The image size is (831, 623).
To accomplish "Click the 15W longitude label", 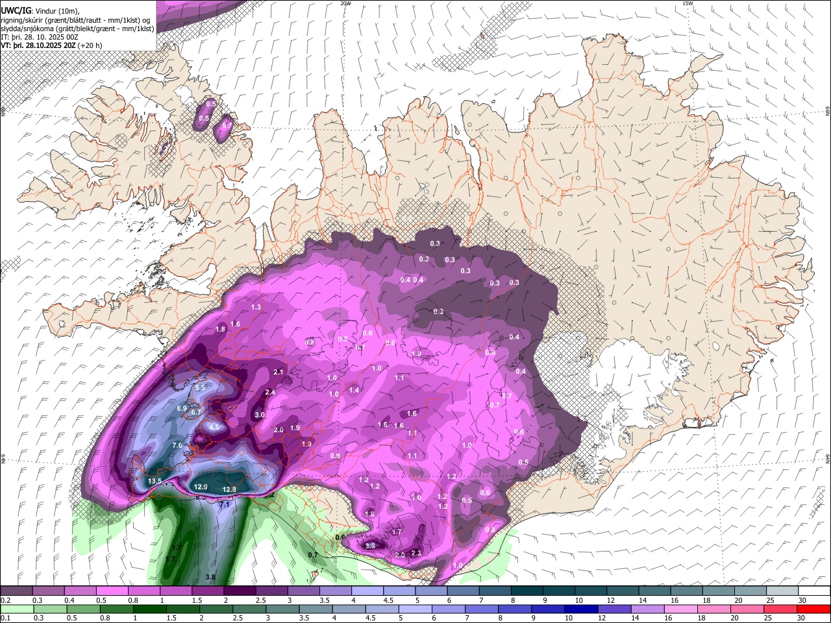I will (x=688, y=3).
